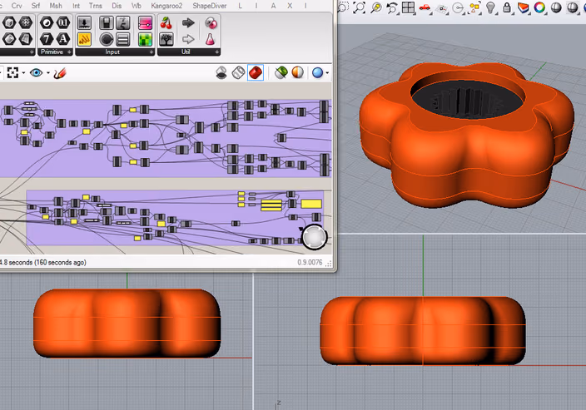Select the large yellow panel in lower group

coord(311,204)
